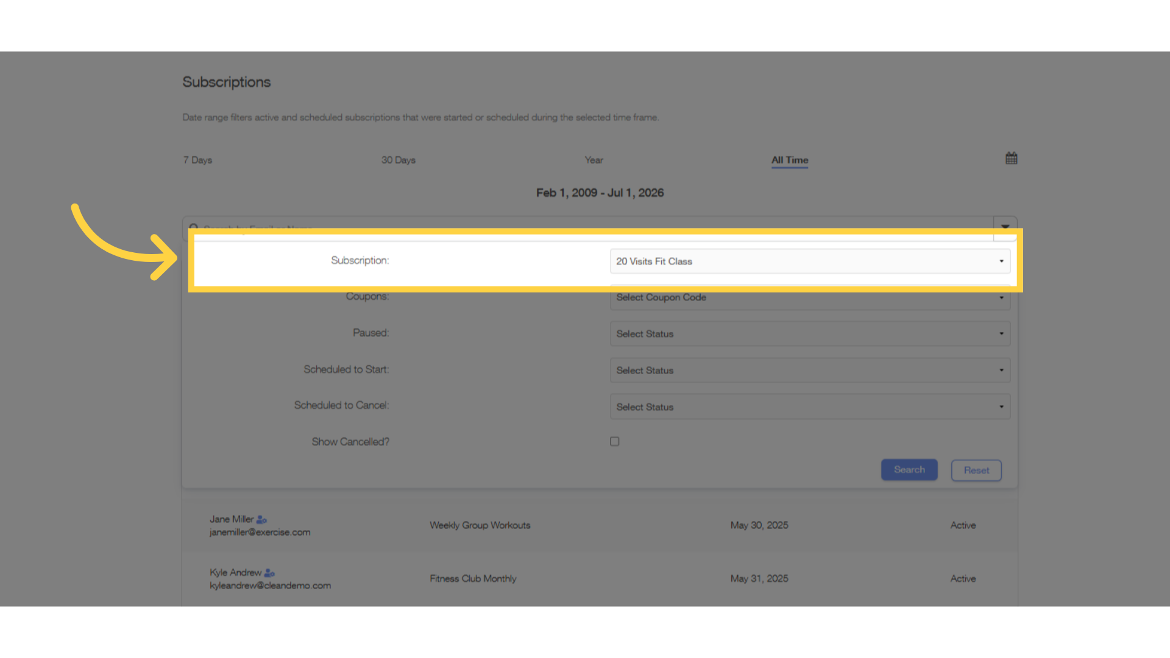Switch to the 30 Days range tab
Image resolution: width=1170 pixels, height=658 pixels.
point(399,160)
